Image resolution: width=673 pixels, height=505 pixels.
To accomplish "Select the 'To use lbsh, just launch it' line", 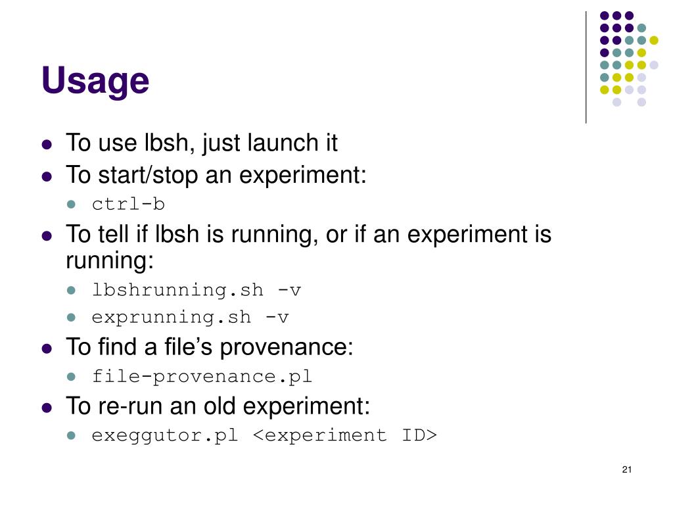I will (202, 143).
